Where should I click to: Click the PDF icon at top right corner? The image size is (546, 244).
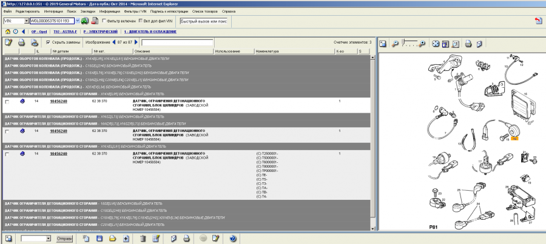538,21
